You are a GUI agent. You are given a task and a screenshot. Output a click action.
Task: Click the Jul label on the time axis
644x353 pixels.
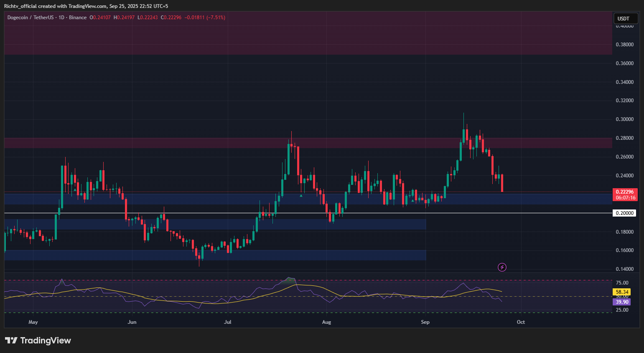coord(228,322)
